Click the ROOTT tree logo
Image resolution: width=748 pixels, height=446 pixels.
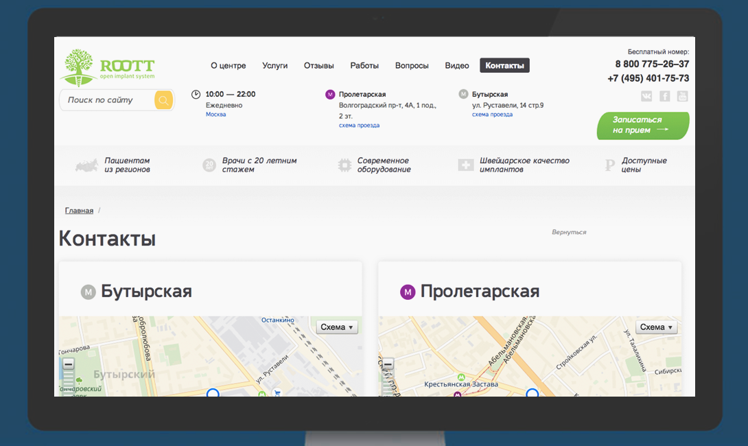click(78, 68)
